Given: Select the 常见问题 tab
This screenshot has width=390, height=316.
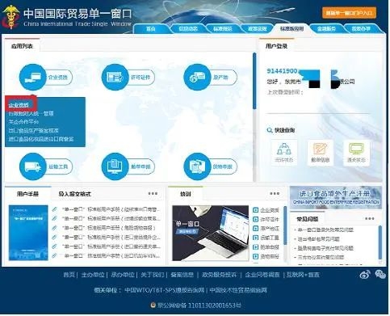Looking at the screenshot, I should click(307, 219).
